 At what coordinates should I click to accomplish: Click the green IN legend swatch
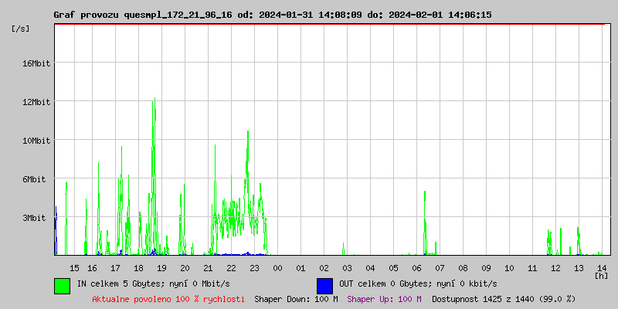pyautogui.click(x=62, y=285)
